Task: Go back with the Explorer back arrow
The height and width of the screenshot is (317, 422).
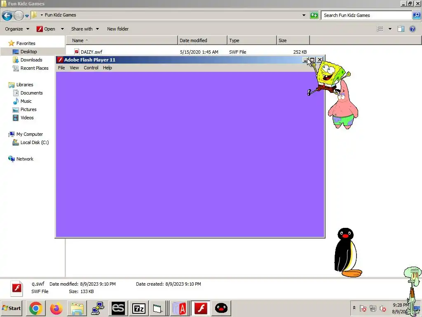Action: click(x=7, y=15)
